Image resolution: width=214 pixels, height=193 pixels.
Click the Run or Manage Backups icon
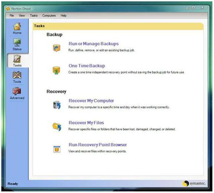pos(57,48)
